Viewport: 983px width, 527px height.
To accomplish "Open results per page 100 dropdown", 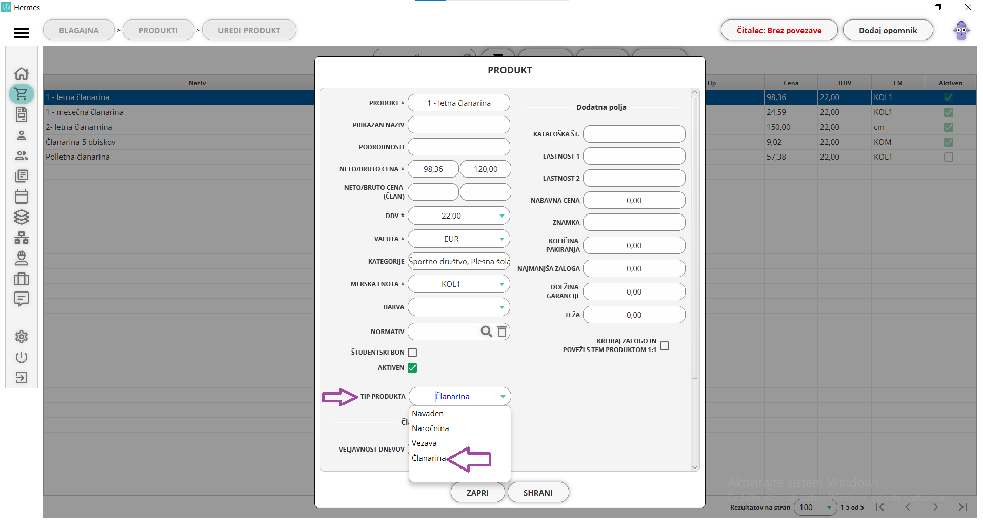I will (x=815, y=508).
